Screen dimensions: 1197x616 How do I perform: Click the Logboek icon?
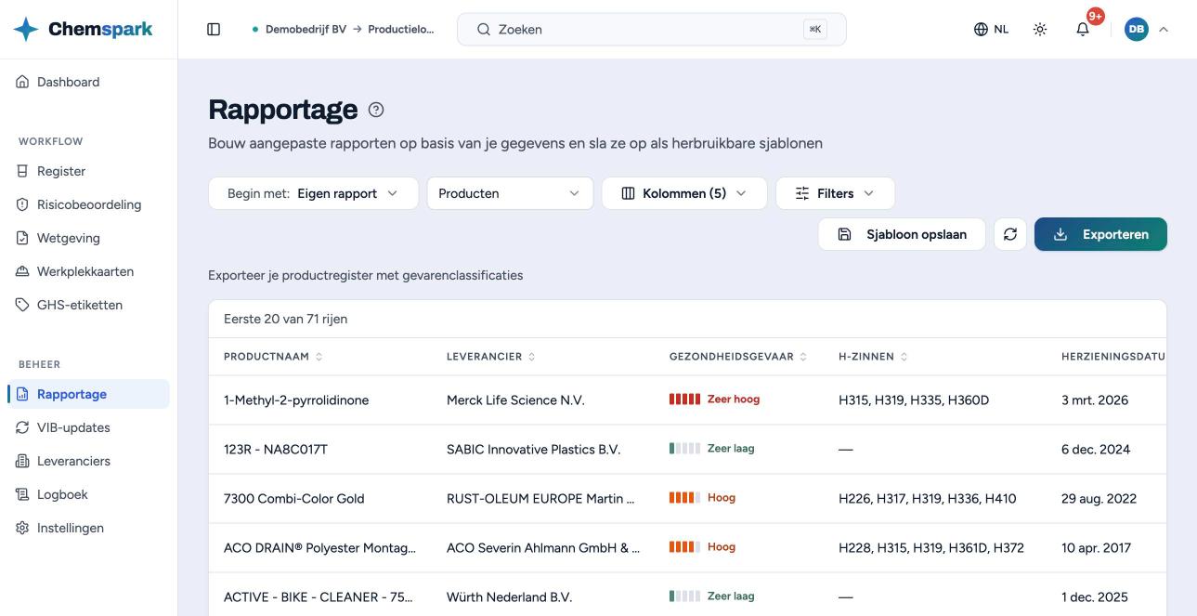point(23,494)
